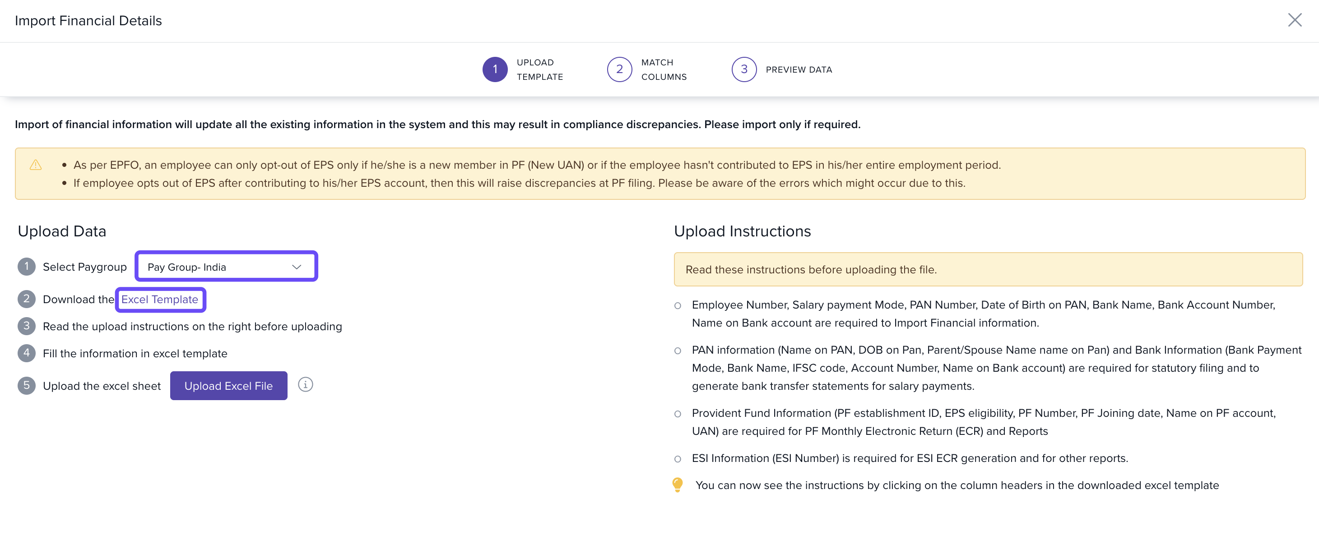This screenshot has width=1319, height=549.
Task: Close the Import Financial Details dialog
Action: [x=1295, y=20]
